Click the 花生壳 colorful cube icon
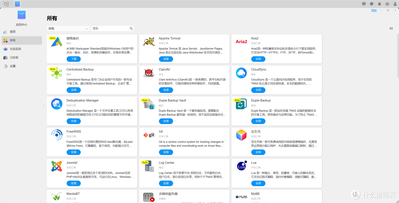399x203 pixels. 241,135
